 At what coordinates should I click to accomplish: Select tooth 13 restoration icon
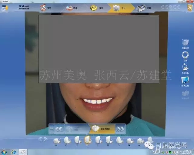66,140
